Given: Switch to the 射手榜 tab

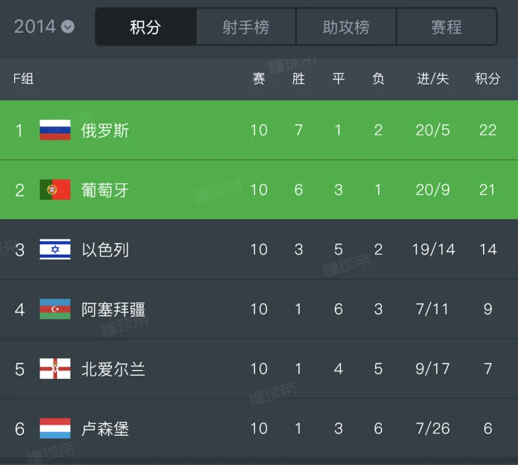Looking at the screenshot, I should click(x=245, y=27).
